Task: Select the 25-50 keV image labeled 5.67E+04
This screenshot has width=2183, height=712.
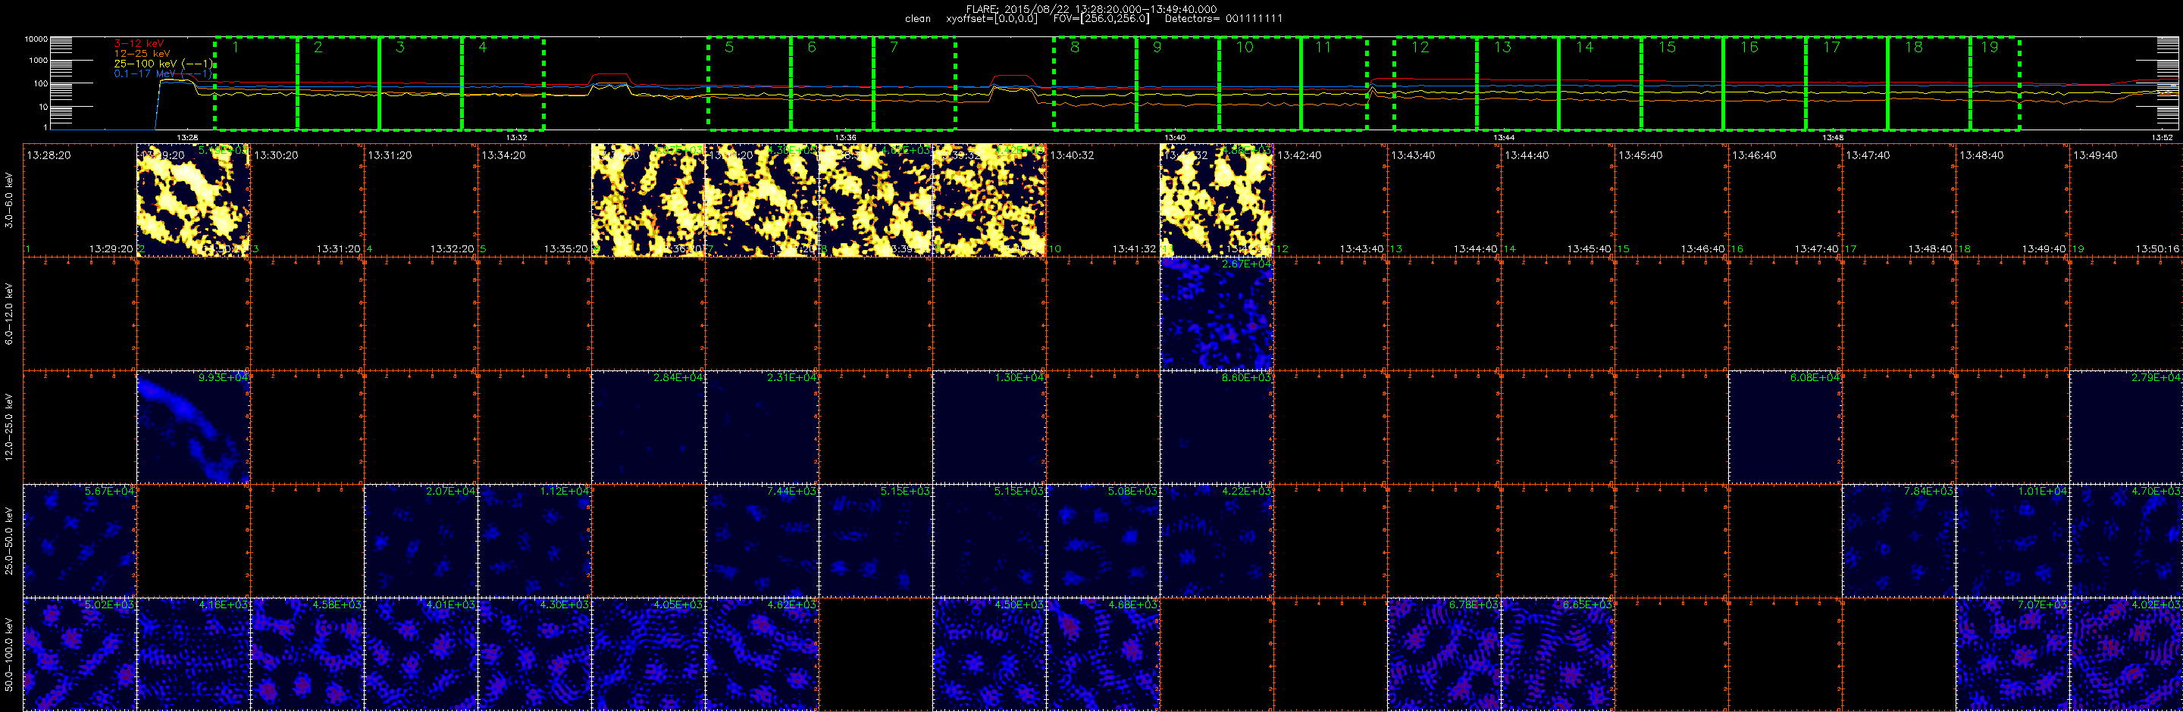Action: pos(80,541)
